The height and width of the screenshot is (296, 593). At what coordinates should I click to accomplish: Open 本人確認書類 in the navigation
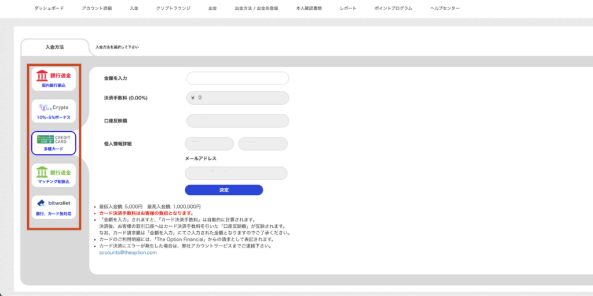(x=309, y=8)
